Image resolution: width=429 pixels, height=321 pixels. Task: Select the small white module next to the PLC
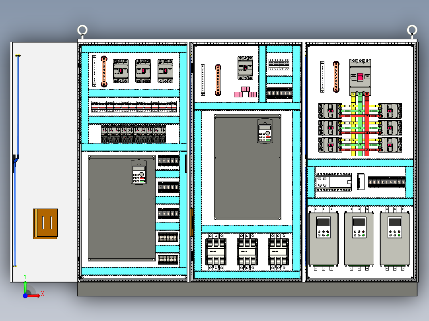(361, 182)
